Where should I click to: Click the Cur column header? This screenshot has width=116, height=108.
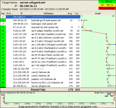click(77, 14)
